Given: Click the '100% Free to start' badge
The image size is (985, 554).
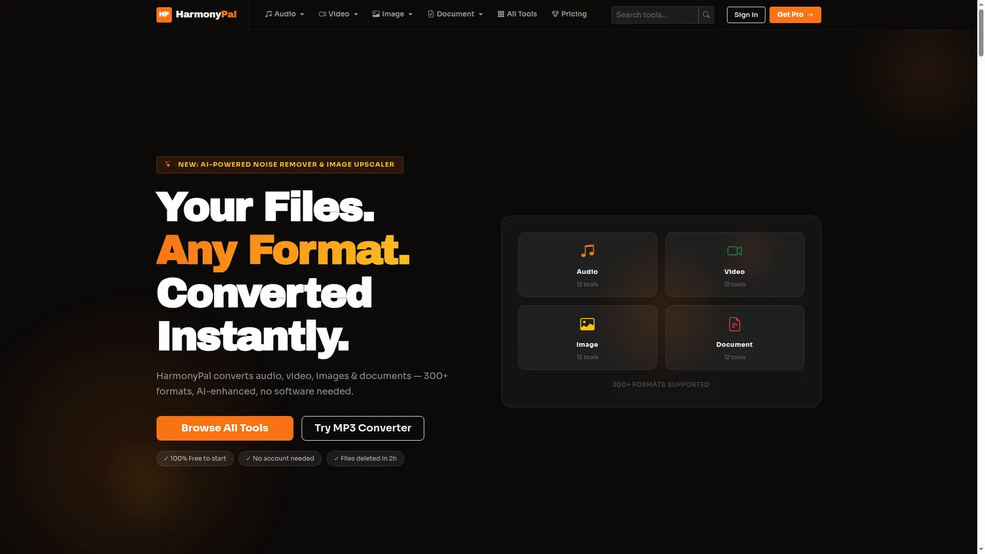Looking at the screenshot, I should 195,459.
